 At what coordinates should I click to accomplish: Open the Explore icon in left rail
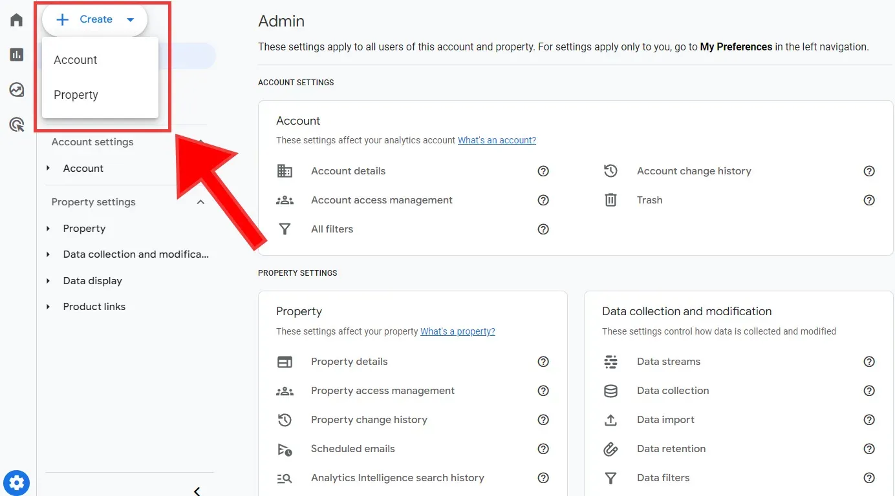[x=17, y=89]
